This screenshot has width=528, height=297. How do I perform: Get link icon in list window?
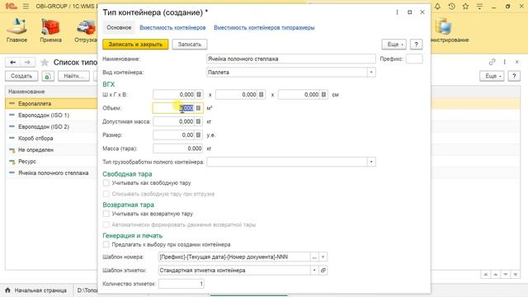click(x=492, y=62)
